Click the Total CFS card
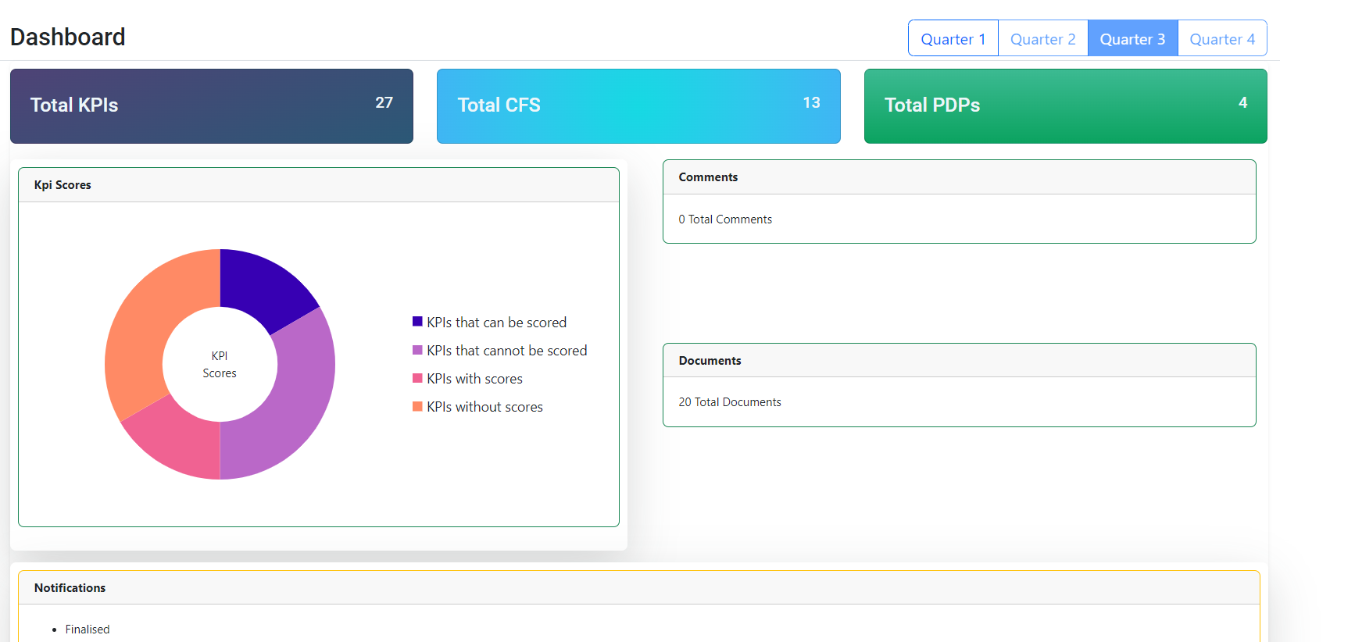 [x=638, y=106]
